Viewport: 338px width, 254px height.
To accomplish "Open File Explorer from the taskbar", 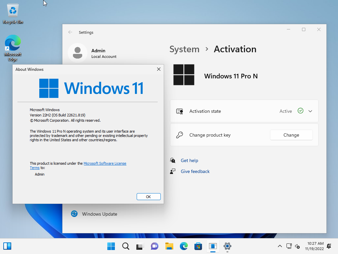I will click(x=169, y=246).
